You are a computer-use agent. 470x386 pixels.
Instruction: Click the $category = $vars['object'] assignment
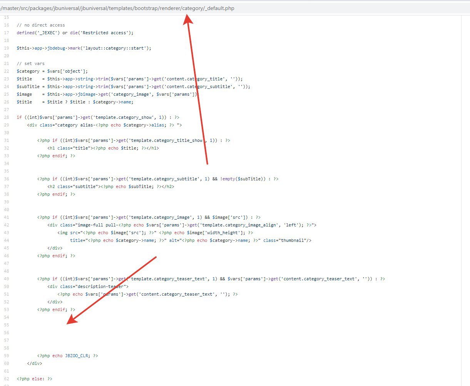(52, 71)
